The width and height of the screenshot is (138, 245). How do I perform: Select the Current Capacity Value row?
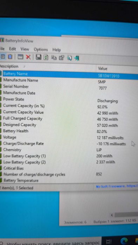click(69, 113)
